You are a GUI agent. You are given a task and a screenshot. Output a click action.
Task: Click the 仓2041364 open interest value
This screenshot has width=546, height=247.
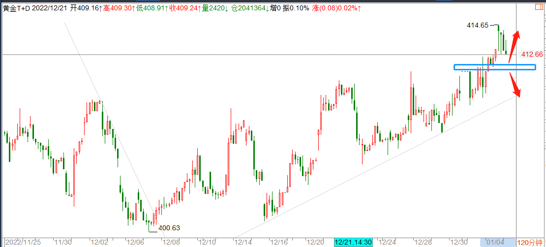coord(250,8)
